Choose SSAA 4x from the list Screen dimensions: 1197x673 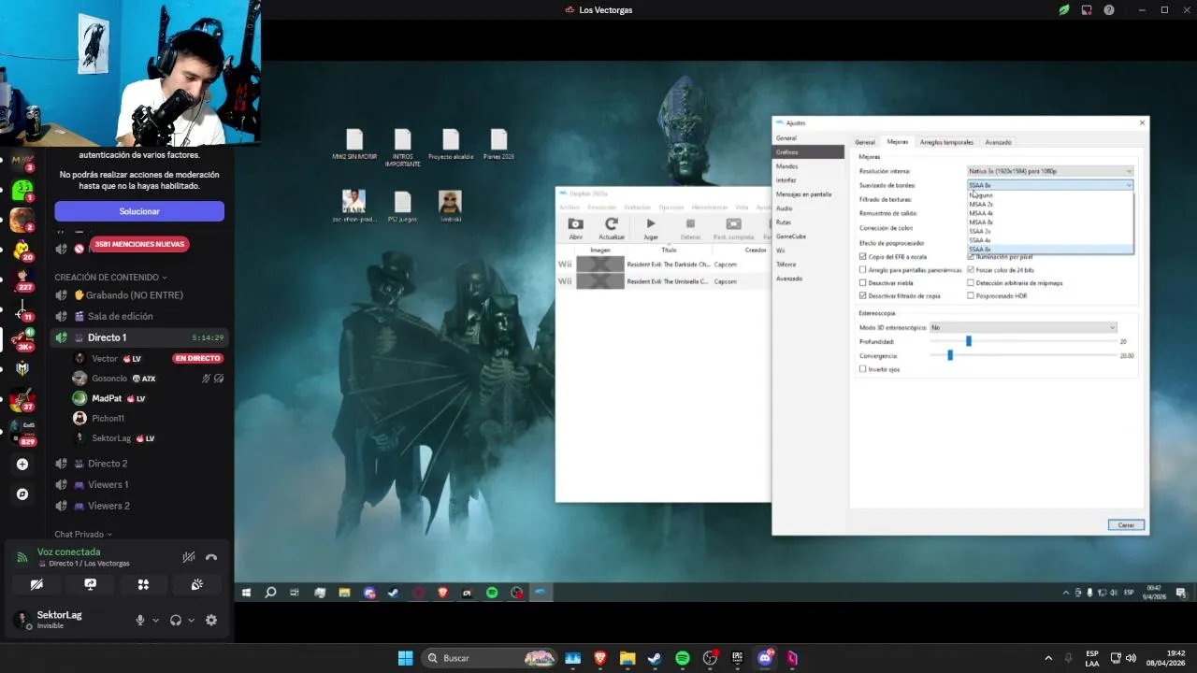click(1049, 240)
